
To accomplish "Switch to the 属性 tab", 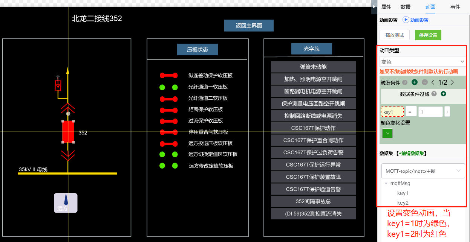I will tap(386, 7).
